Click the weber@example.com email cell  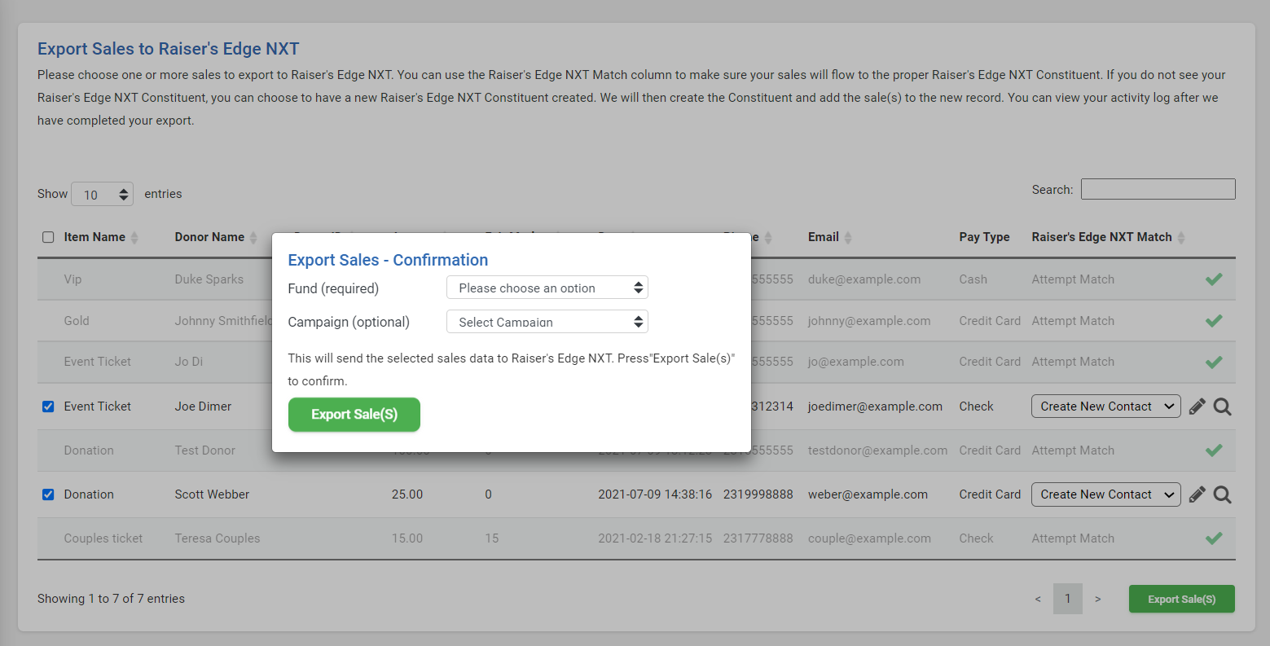tap(868, 494)
